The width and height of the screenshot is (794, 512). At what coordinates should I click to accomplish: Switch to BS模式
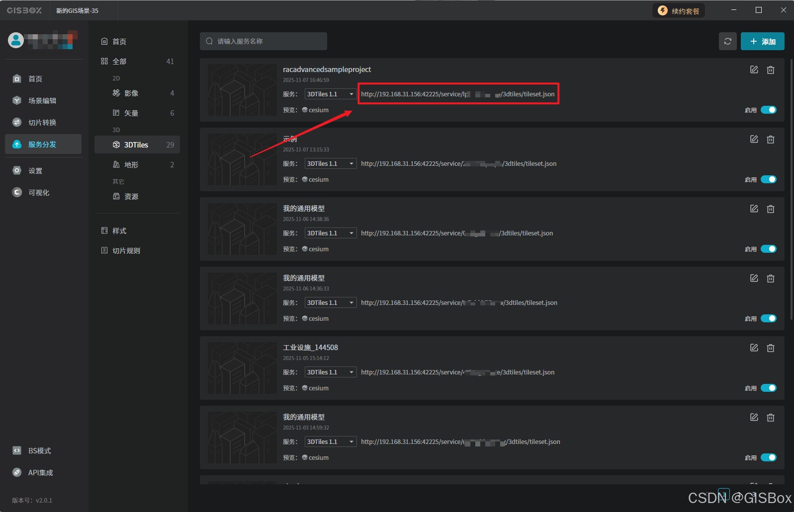pos(43,450)
